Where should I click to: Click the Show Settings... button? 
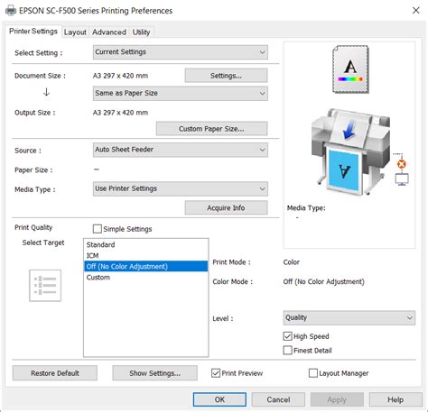[155, 373]
